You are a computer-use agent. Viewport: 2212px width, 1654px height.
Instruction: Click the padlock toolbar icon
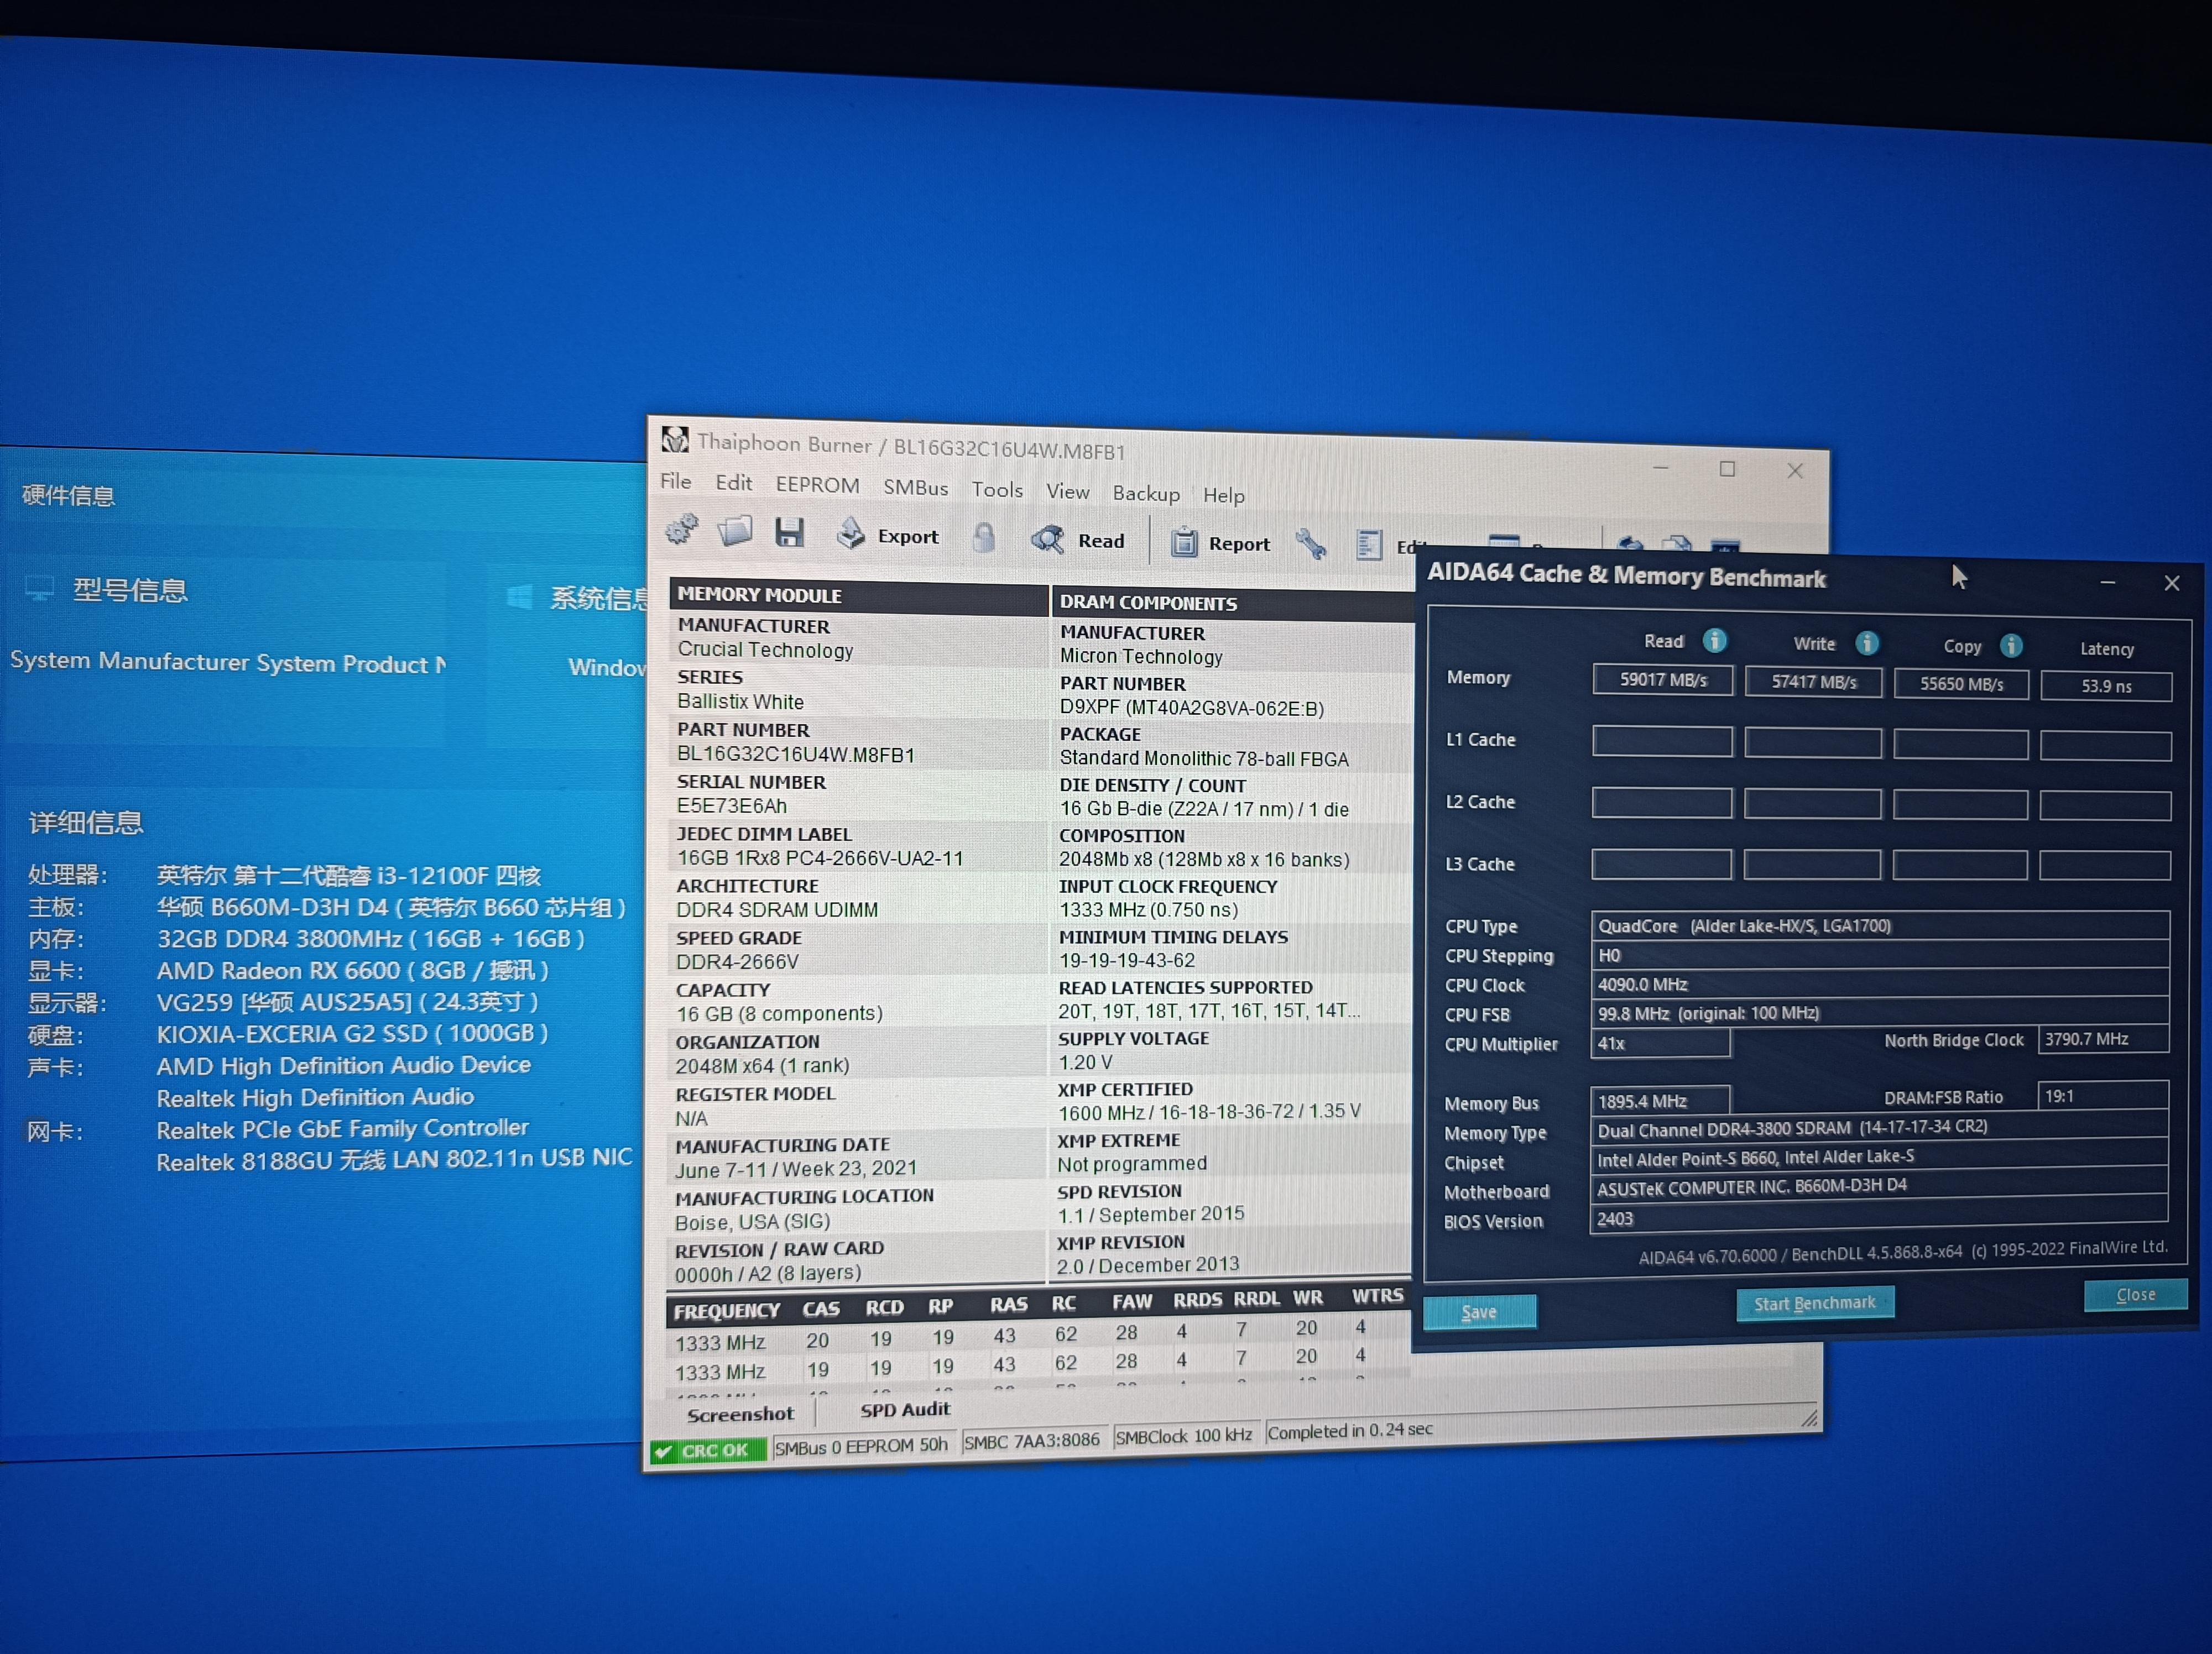click(984, 538)
